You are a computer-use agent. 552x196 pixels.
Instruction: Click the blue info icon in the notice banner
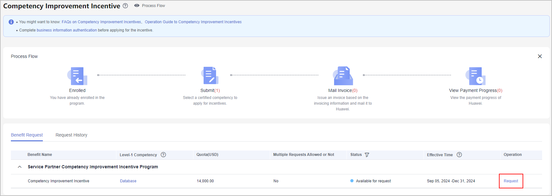pos(11,22)
